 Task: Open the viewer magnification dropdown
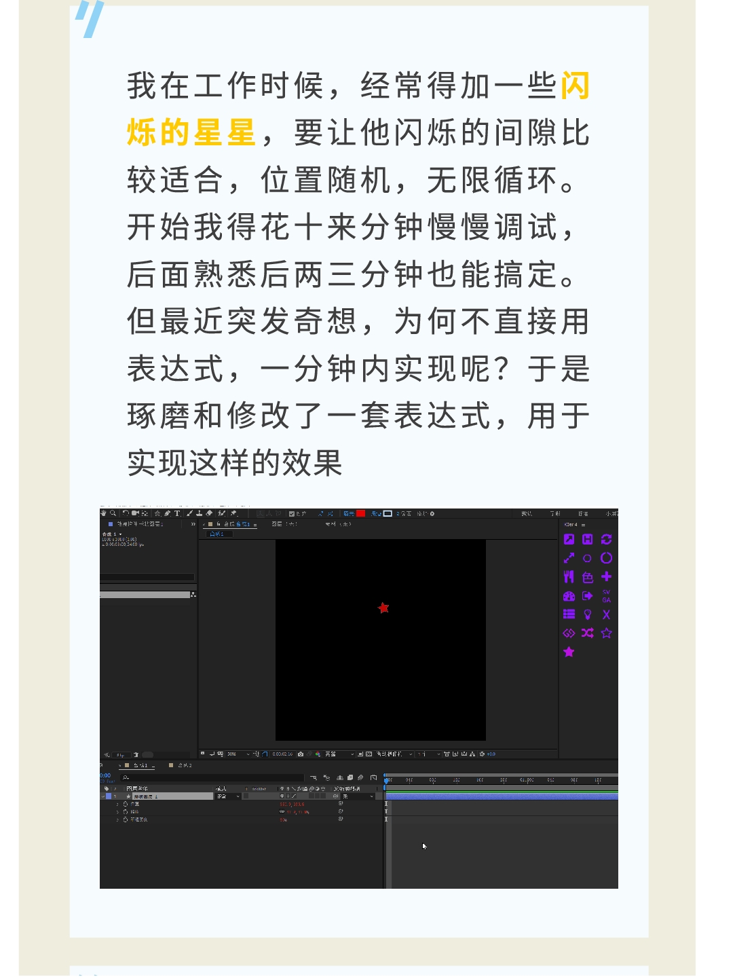[x=238, y=754]
